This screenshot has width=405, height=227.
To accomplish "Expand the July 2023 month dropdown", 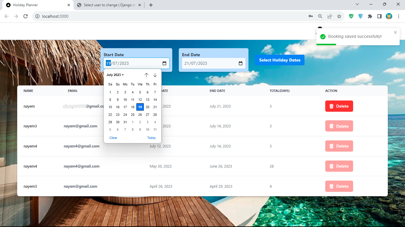I will pyautogui.click(x=115, y=75).
